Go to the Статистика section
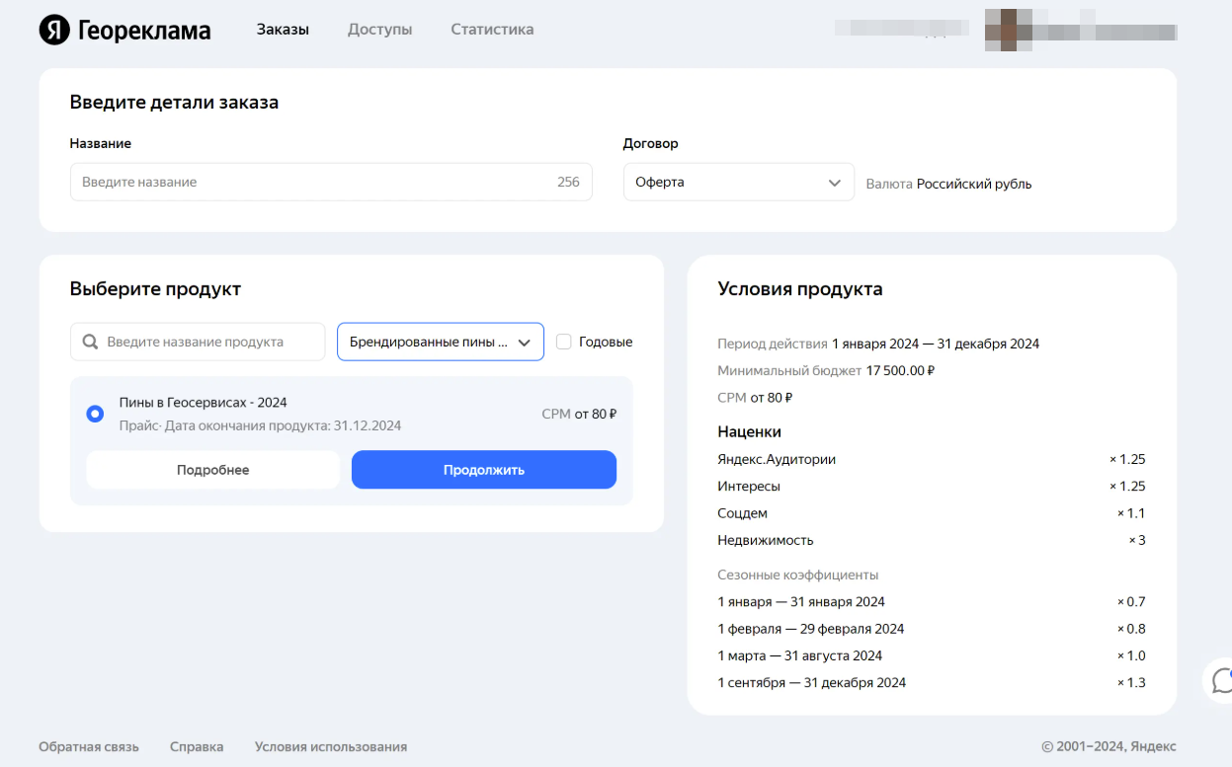 click(491, 29)
